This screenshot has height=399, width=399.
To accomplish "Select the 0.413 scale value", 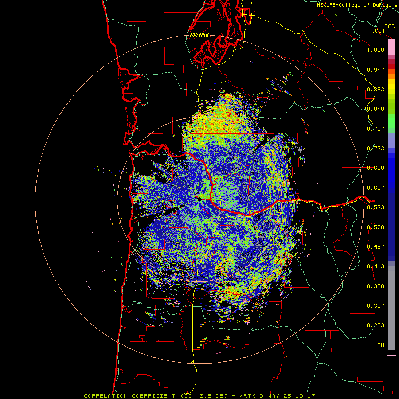I will (x=376, y=266).
